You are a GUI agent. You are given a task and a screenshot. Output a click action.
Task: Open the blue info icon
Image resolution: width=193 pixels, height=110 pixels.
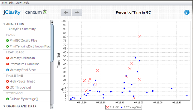pyautogui.click(x=187, y=12)
